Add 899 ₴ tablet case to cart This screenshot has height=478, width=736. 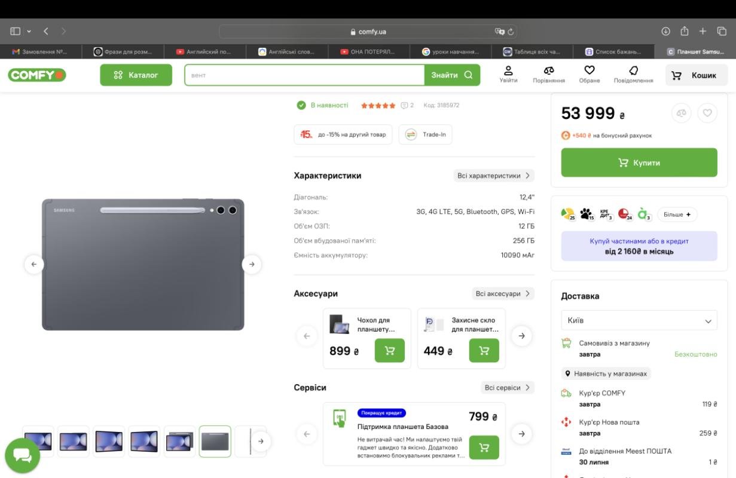click(389, 351)
